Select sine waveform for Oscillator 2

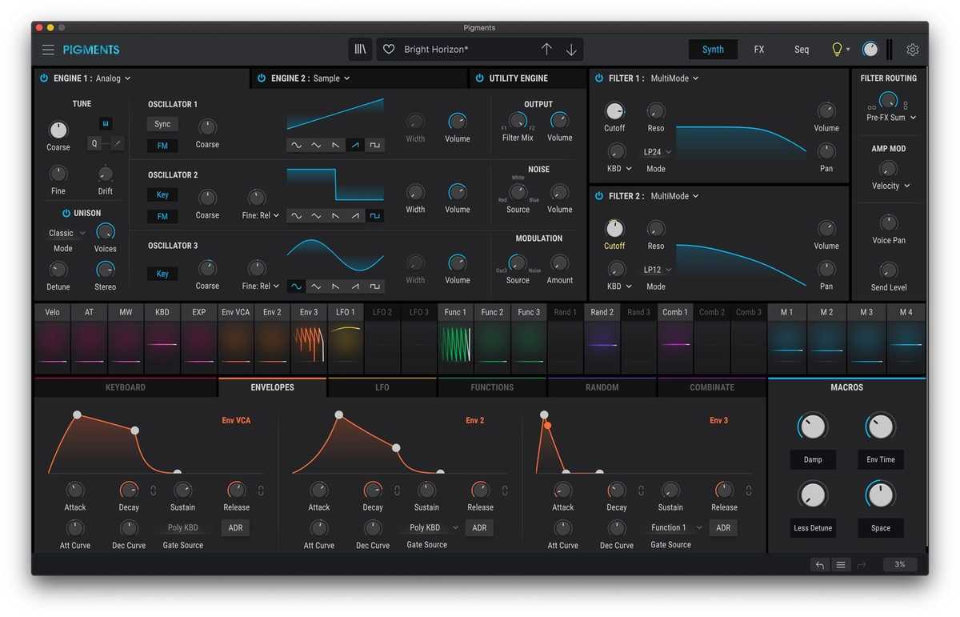[x=297, y=216]
